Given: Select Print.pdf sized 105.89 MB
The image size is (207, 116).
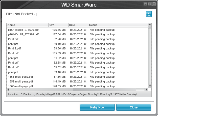Looking at the screenshot, I should [13, 53].
